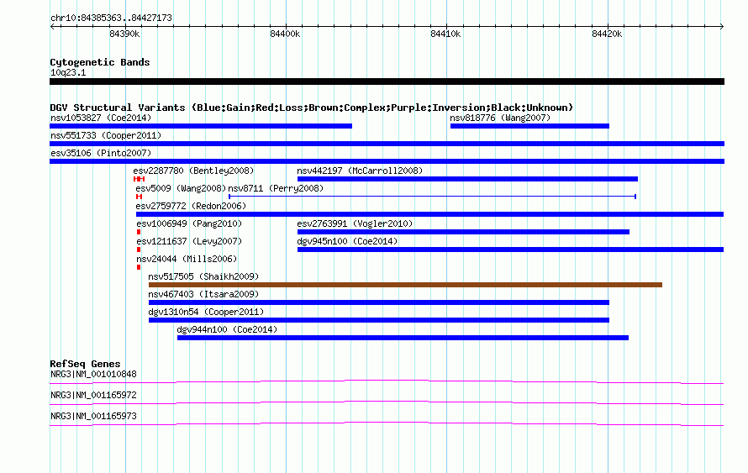Click the ruler's right arrow end
The image size is (748, 473).
pos(722,27)
